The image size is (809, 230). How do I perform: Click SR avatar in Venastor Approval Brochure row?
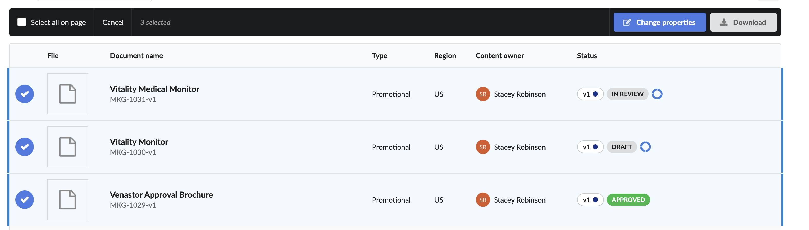pyautogui.click(x=483, y=200)
